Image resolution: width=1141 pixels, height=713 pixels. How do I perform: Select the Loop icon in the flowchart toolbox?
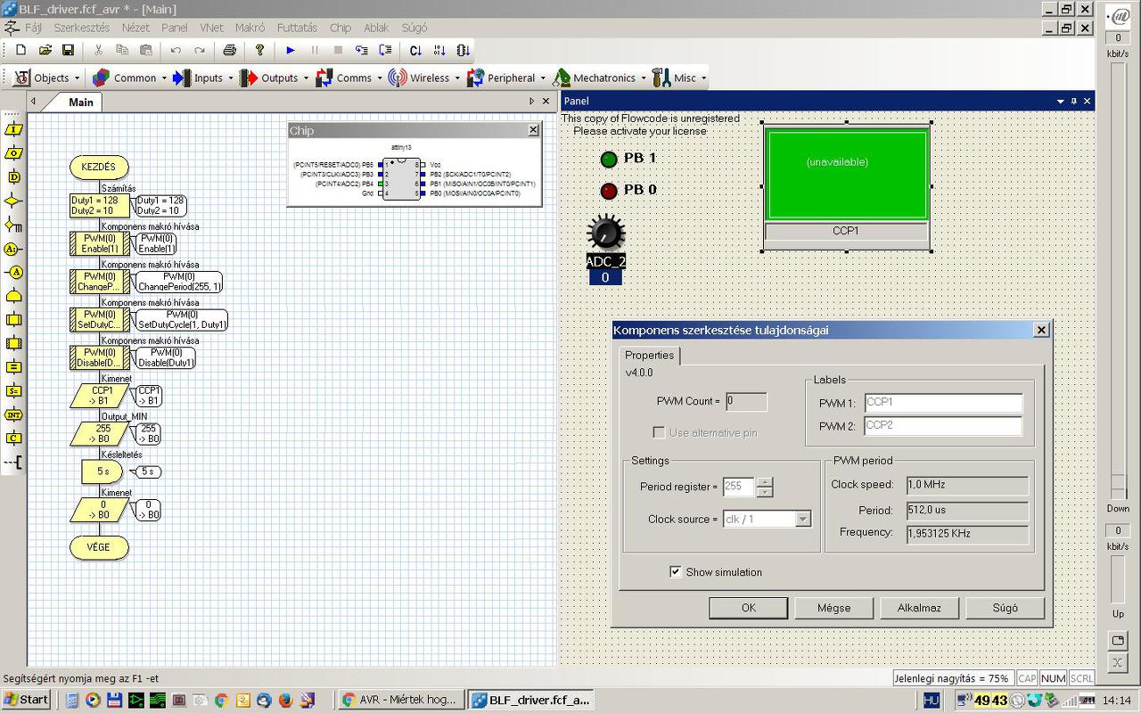(x=13, y=296)
